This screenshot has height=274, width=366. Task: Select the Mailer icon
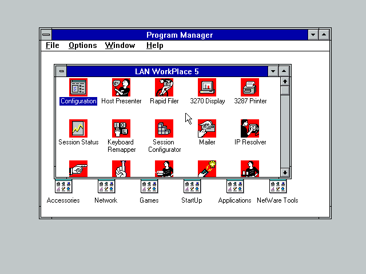pyautogui.click(x=207, y=128)
